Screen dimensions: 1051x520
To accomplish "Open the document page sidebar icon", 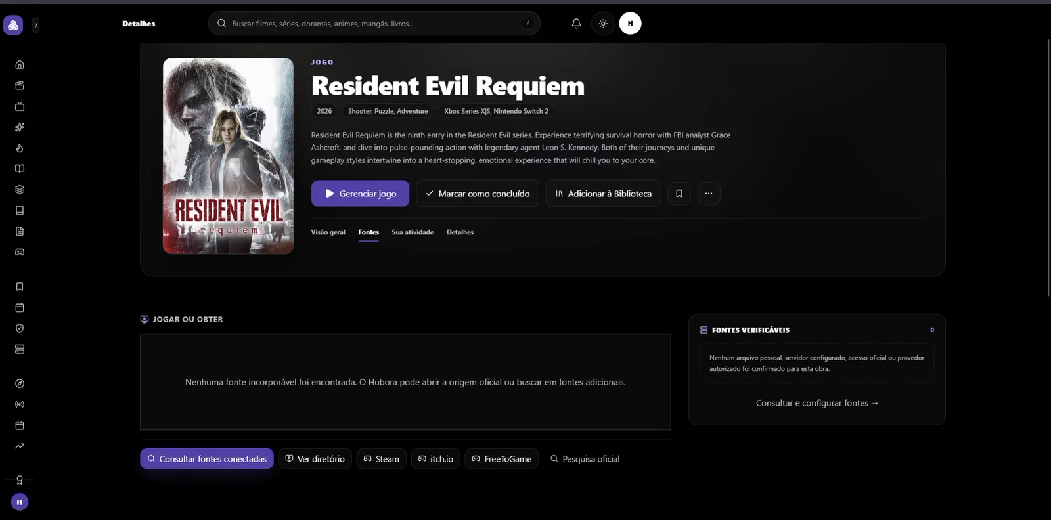I will pyautogui.click(x=20, y=231).
